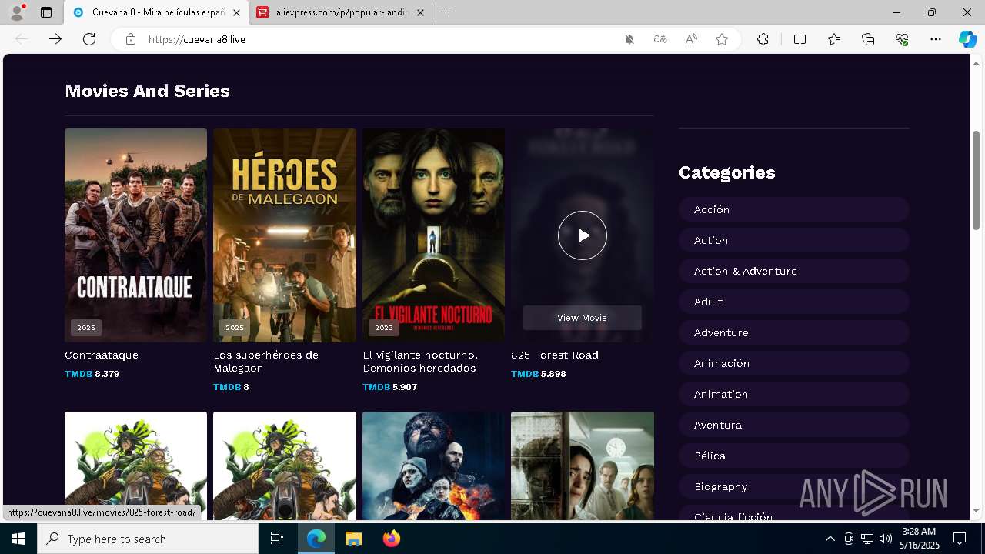Screen dimensions: 985x554
Task: Select the Animation category
Action: [794, 394]
